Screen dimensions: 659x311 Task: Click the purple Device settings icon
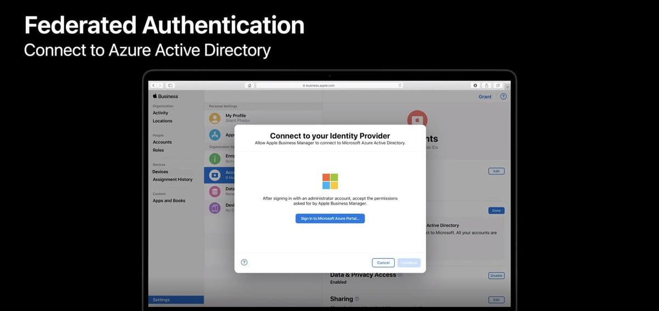pyautogui.click(x=215, y=208)
